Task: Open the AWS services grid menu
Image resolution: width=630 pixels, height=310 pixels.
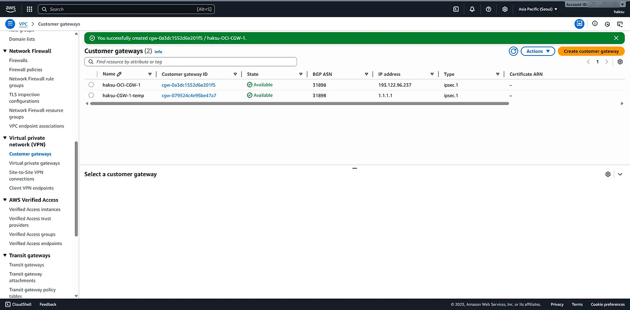Action: click(x=30, y=9)
